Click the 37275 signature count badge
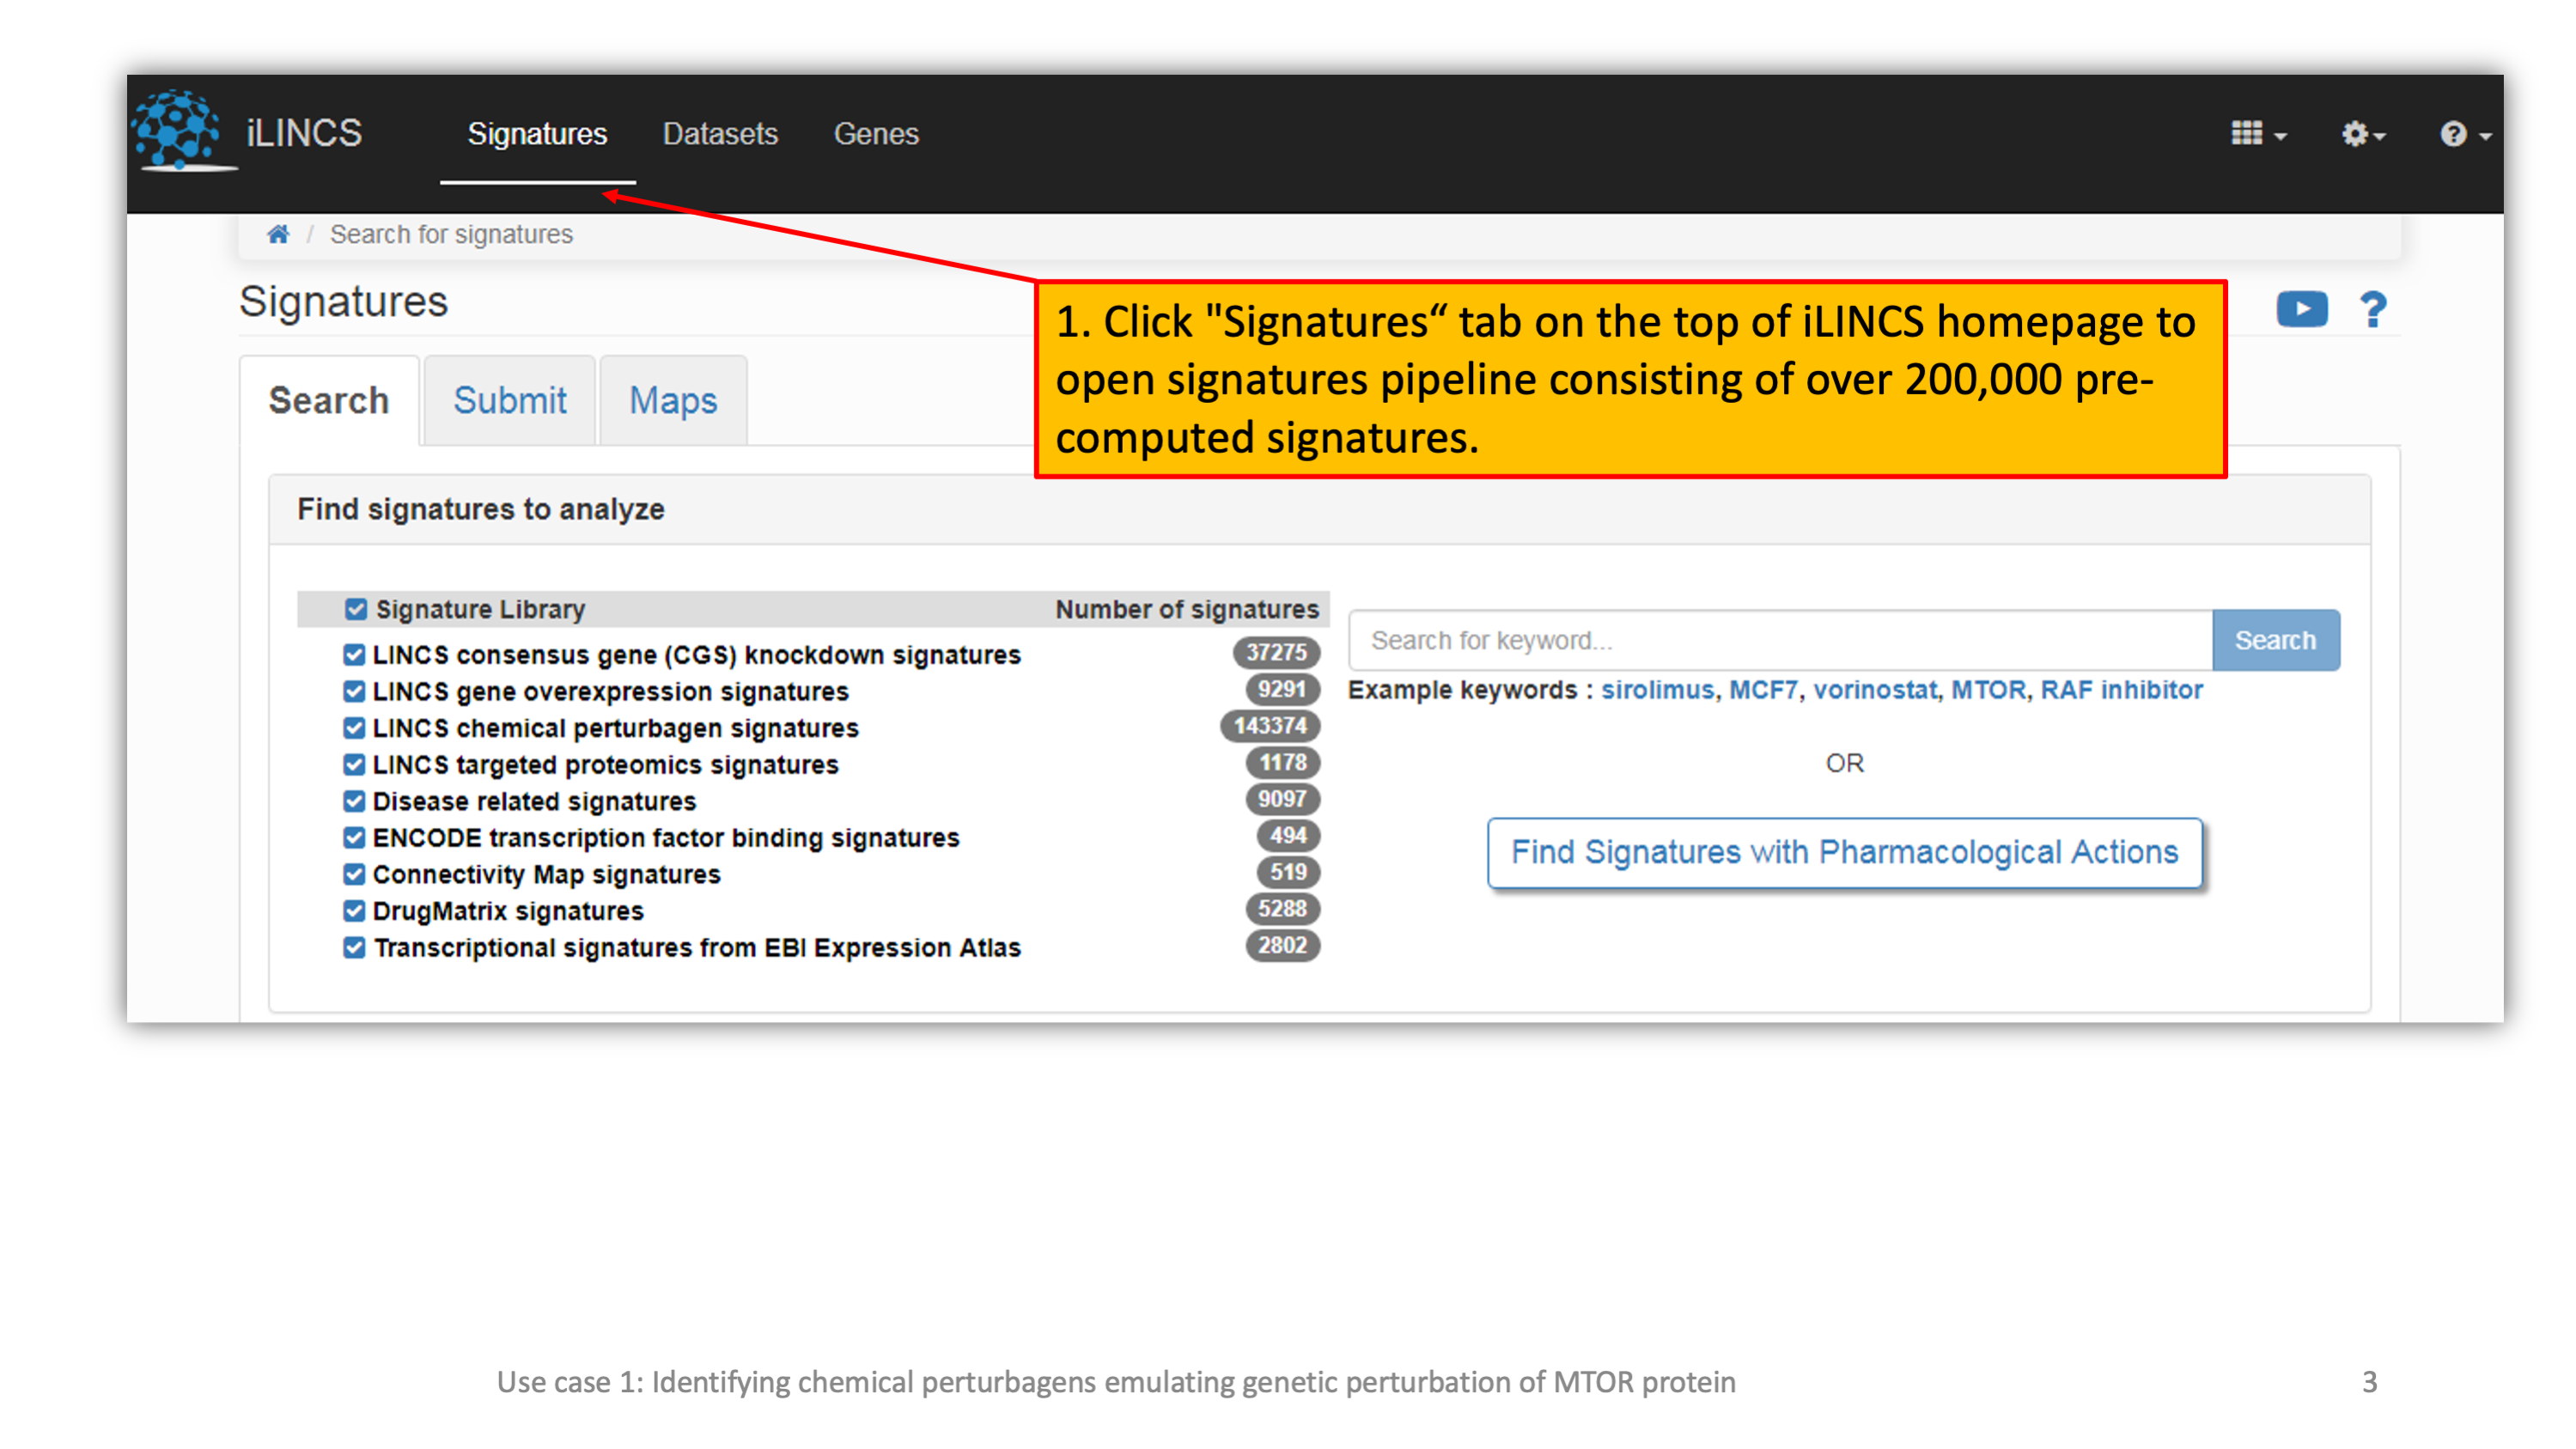This screenshot has height=1449, width=2576. 1276,653
